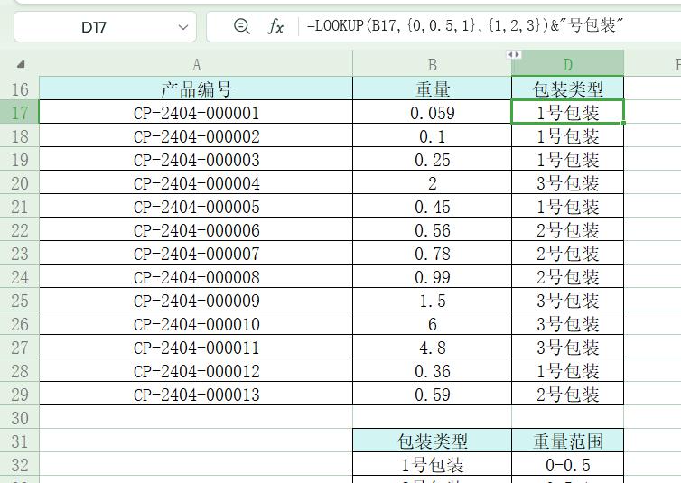
Task: Click weight cell 0.45
Action: [x=432, y=206]
